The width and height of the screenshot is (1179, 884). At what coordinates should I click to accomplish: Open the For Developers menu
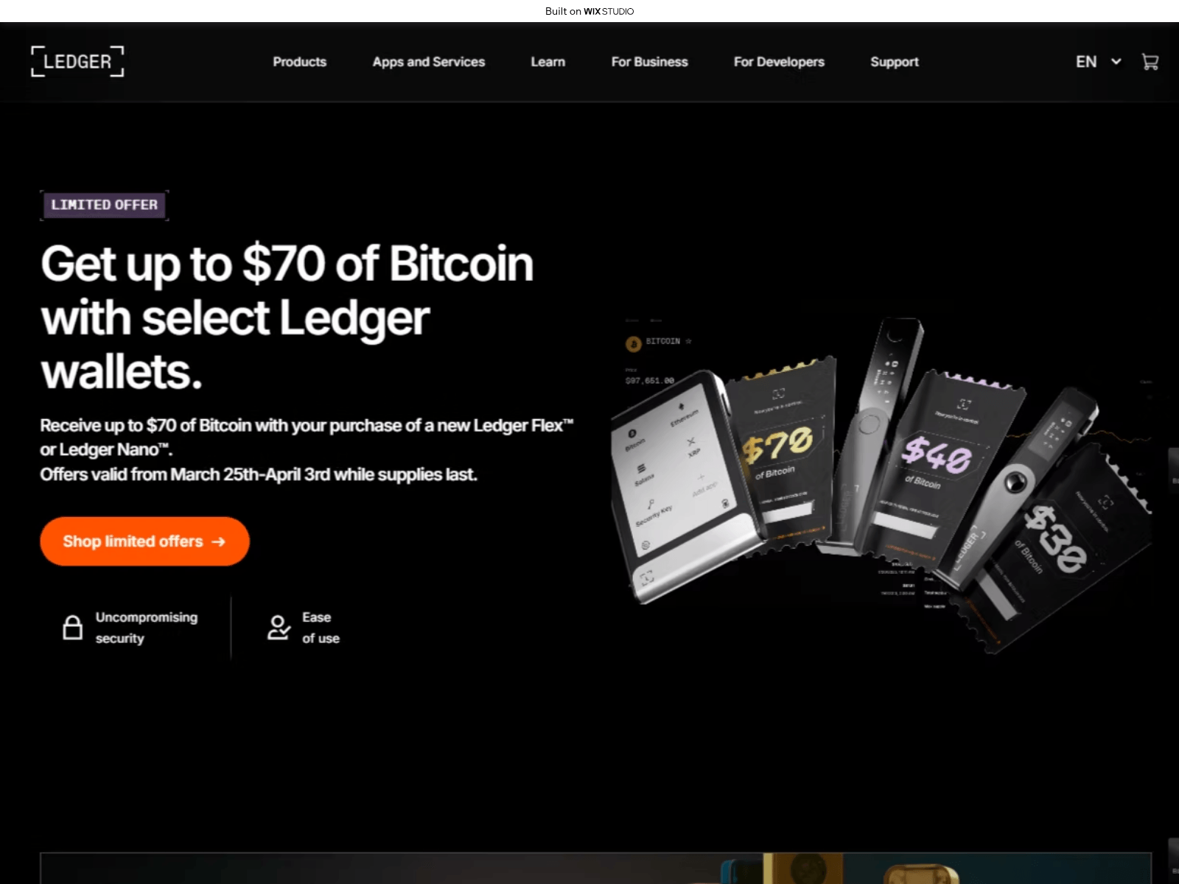[779, 62]
